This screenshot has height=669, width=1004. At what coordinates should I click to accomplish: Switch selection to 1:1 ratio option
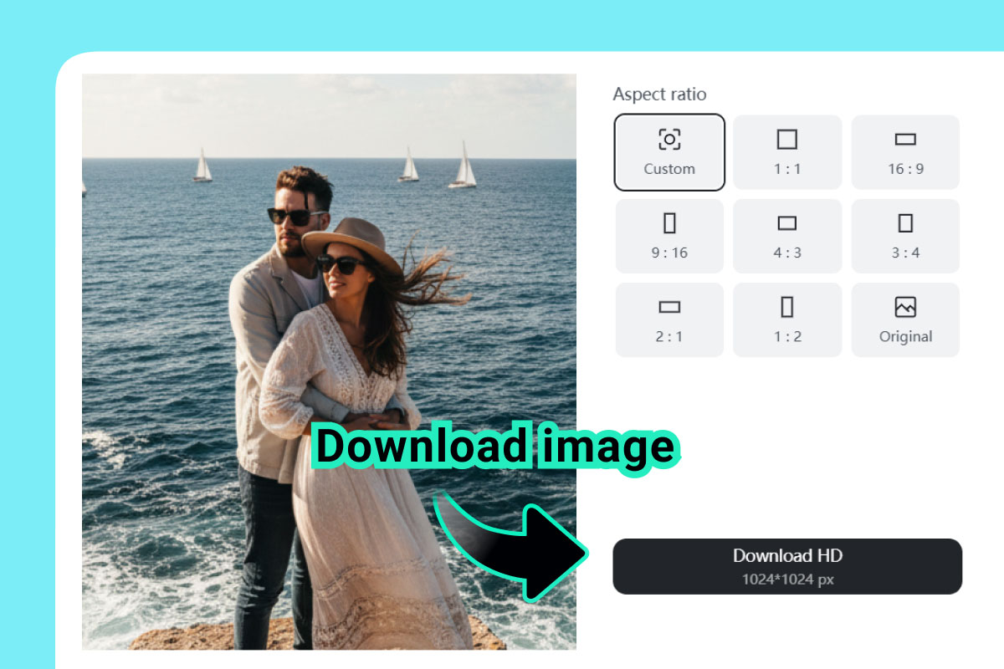point(786,152)
